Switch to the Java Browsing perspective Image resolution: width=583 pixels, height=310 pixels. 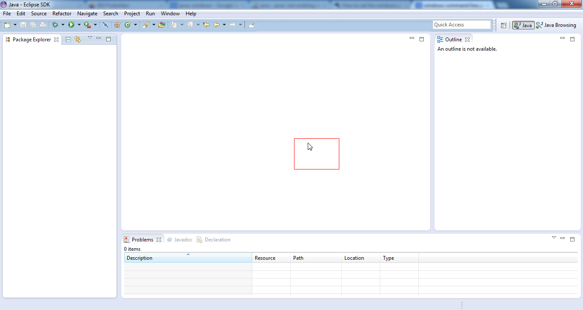(556, 25)
